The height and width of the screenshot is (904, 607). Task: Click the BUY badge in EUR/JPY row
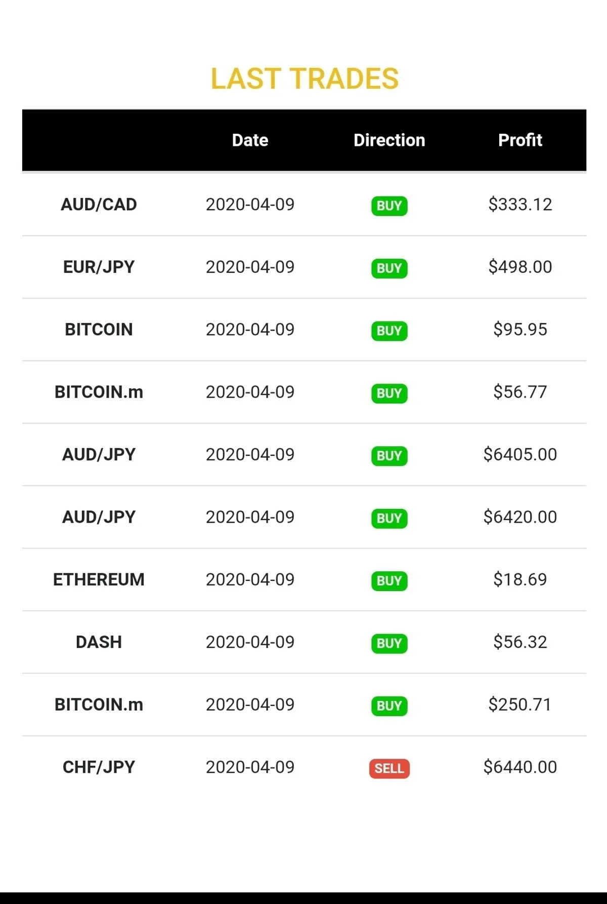point(389,268)
